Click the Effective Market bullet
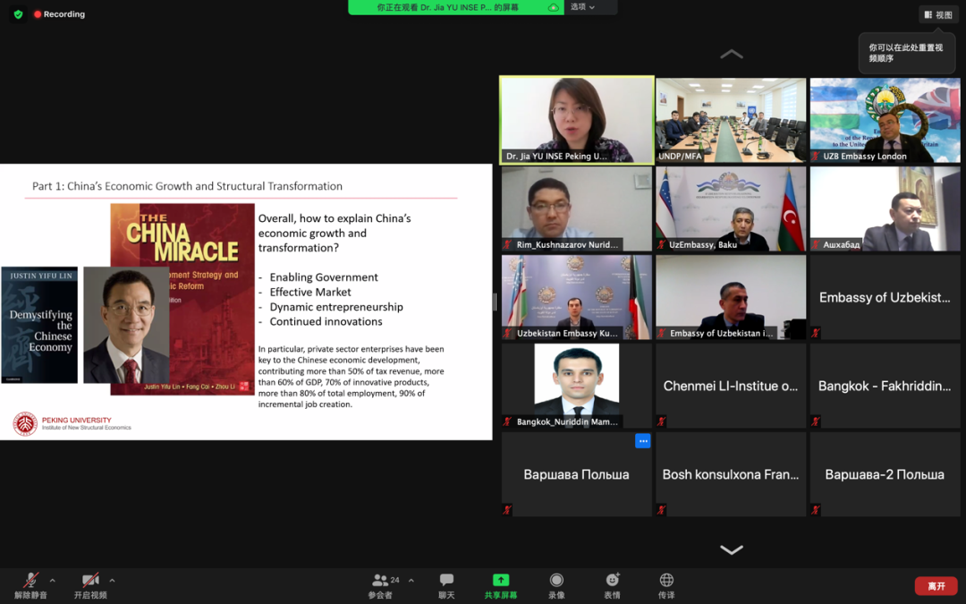The height and width of the screenshot is (604, 966). point(309,292)
